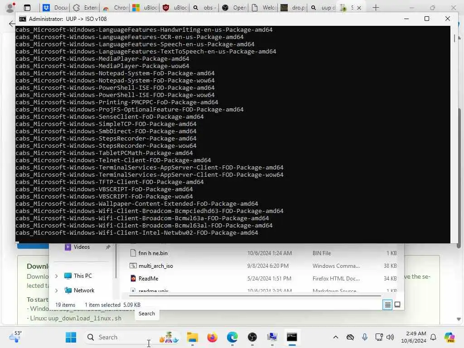Expand Network in Explorer sidebar

click(56, 290)
